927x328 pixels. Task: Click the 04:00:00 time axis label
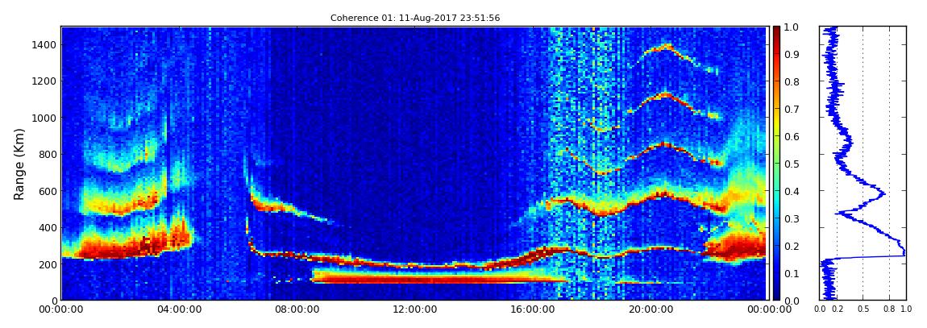(x=178, y=309)
